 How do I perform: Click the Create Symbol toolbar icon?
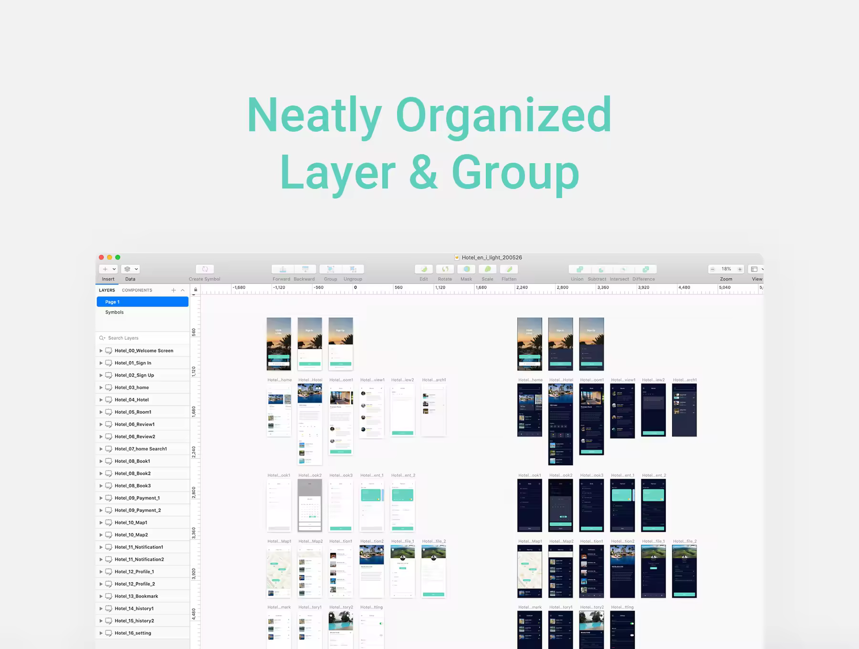(205, 269)
